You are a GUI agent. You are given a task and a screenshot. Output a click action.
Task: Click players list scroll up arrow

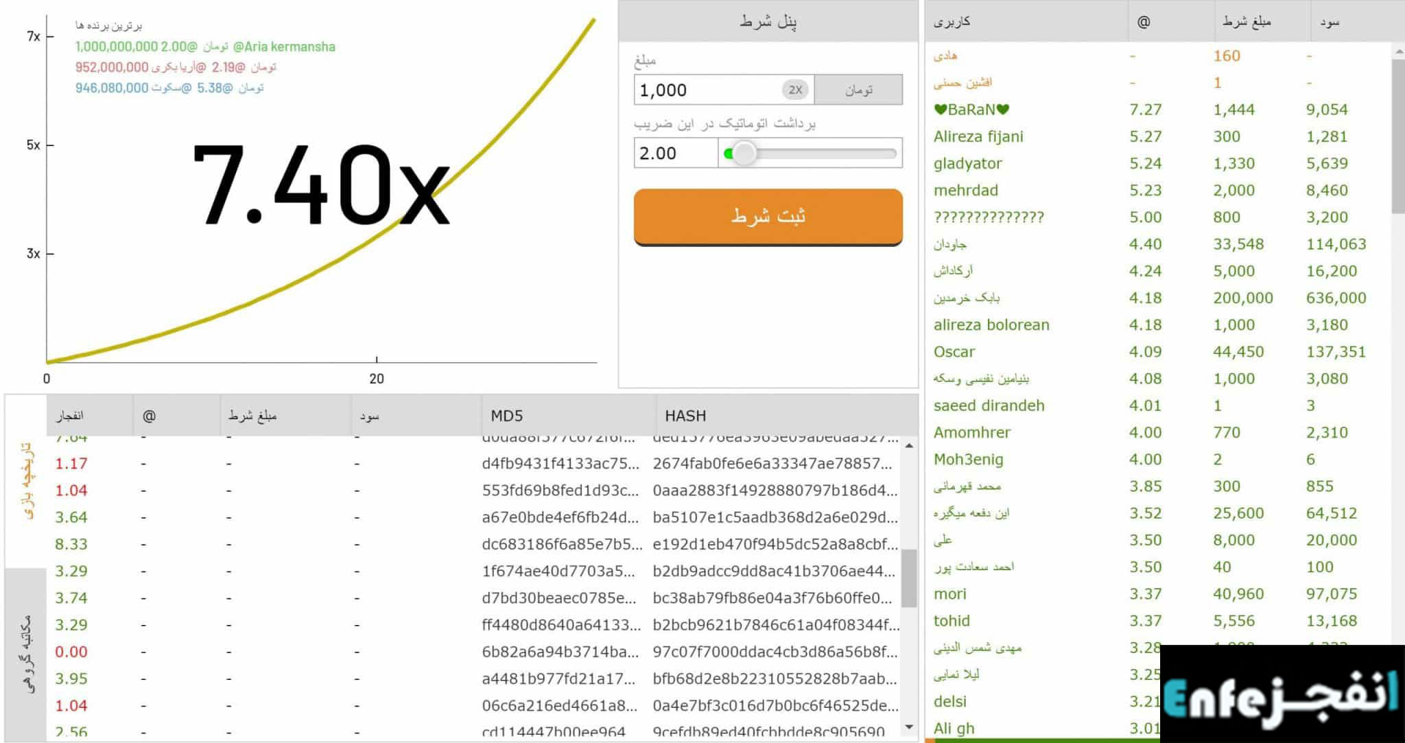coord(1399,52)
